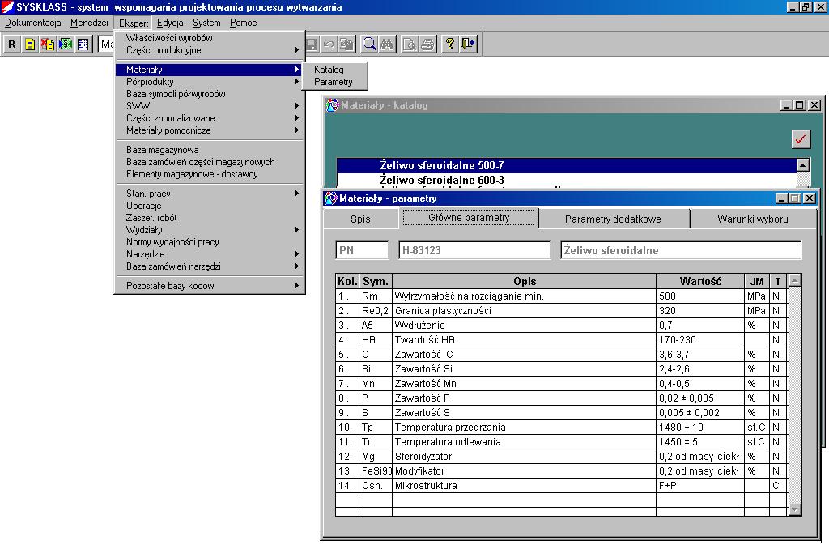
Task: Click the floppy disk save icon
Action: click(312, 44)
